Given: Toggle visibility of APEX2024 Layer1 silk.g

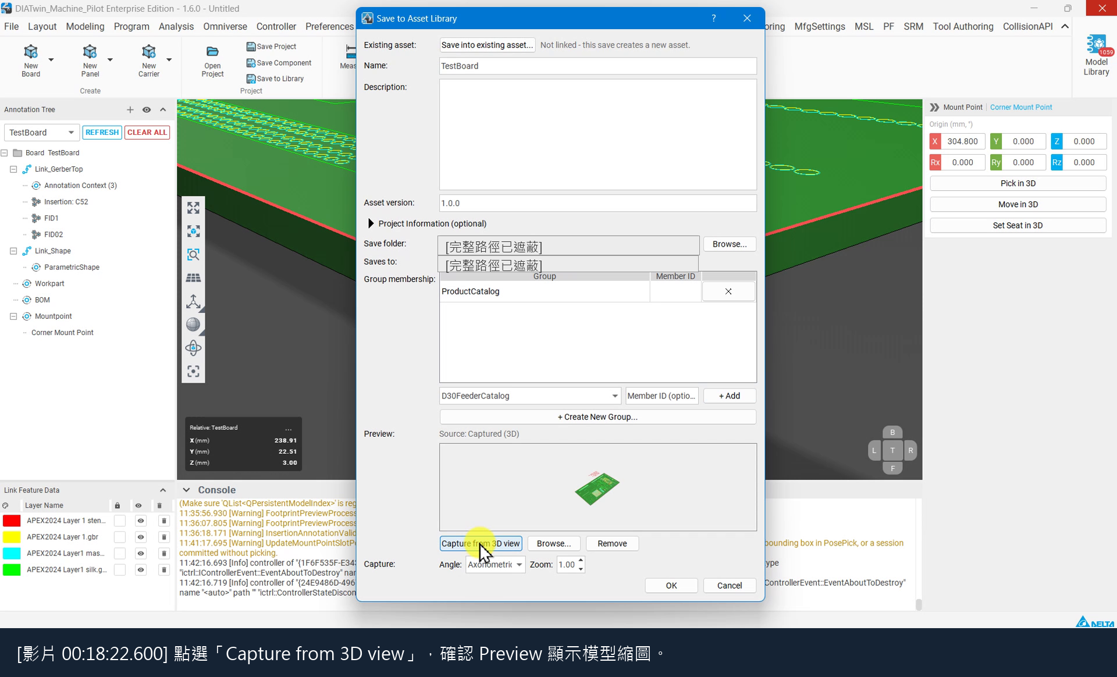Looking at the screenshot, I should pos(140,569).
